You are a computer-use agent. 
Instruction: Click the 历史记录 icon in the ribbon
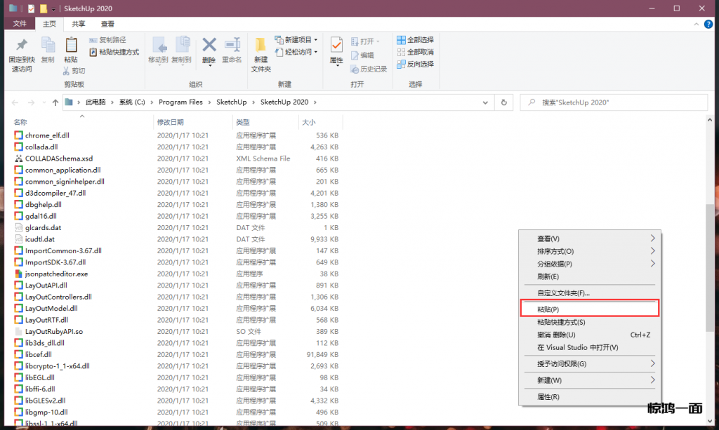[355, 69]
